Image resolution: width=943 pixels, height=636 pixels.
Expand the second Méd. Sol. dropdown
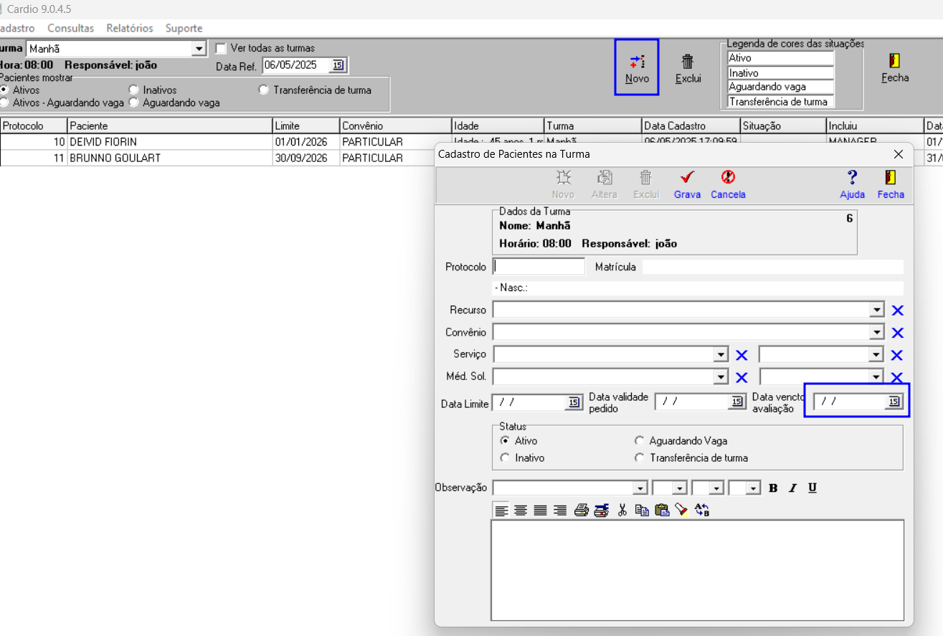coord(876,377)
